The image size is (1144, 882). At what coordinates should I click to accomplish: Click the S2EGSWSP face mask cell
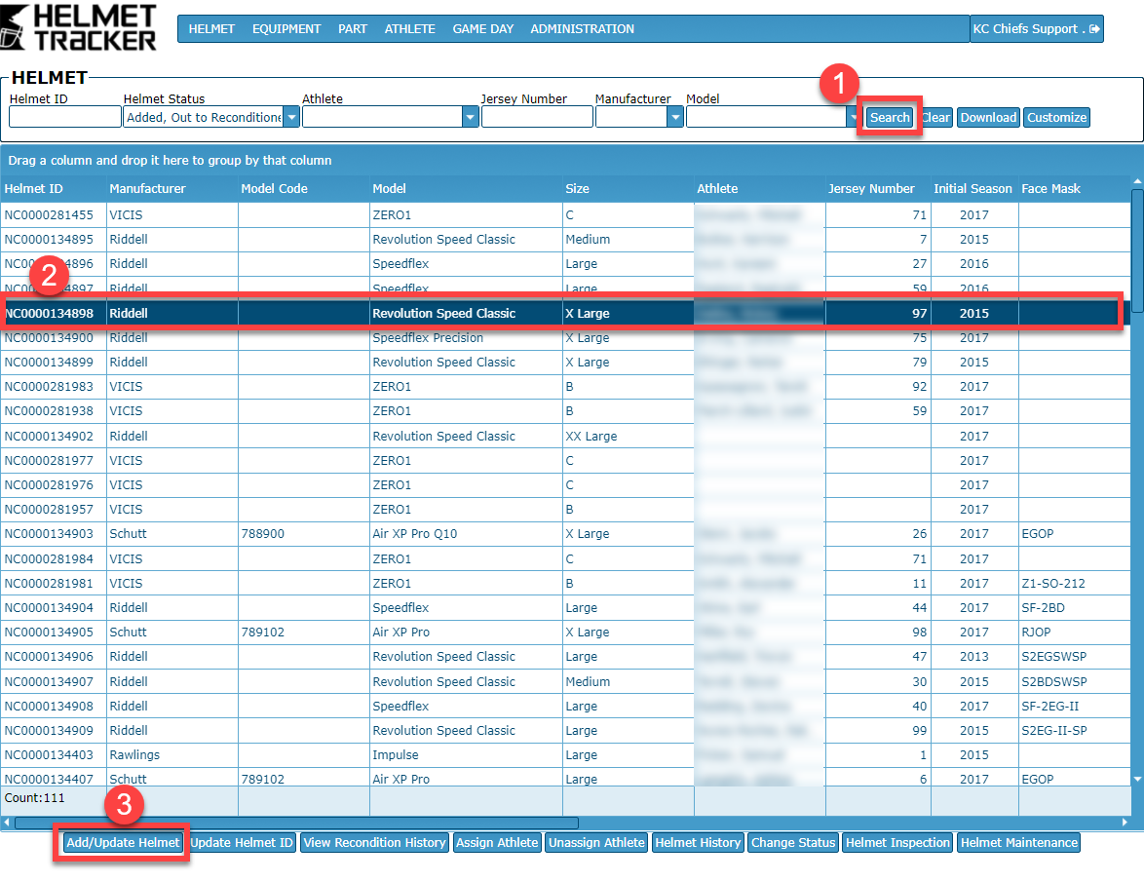(x=1074, y=657)
